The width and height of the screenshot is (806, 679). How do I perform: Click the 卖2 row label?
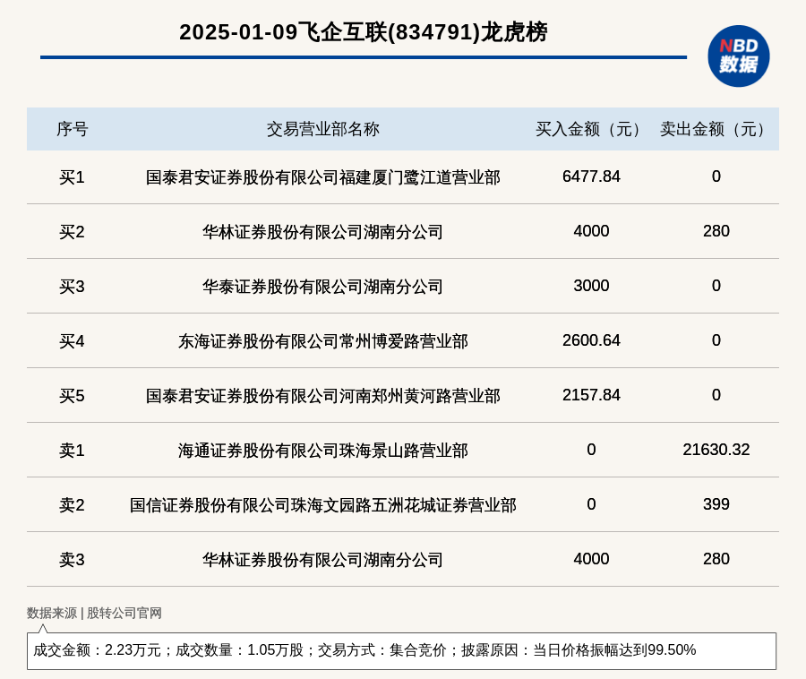pyautogui.click(x=72, y=504)
